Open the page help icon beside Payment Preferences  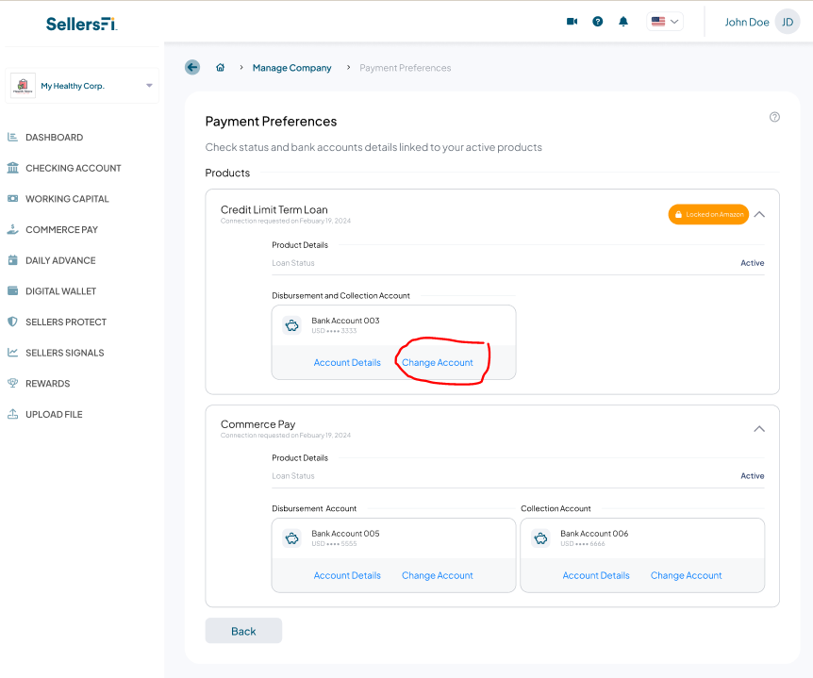(x=774, y=117)
